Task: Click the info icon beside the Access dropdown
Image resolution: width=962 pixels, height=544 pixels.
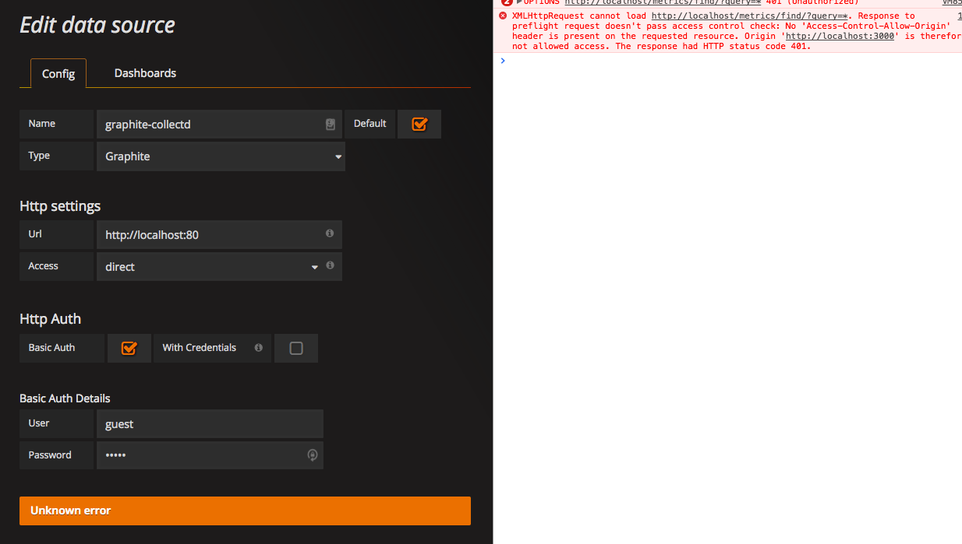Action: (x=329, y=265)
